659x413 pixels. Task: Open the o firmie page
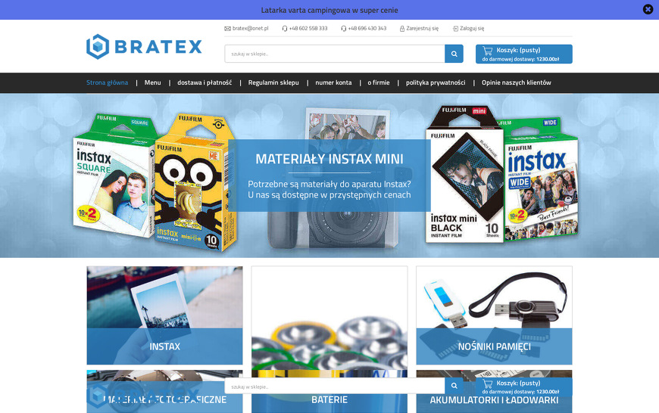point(378,82)
